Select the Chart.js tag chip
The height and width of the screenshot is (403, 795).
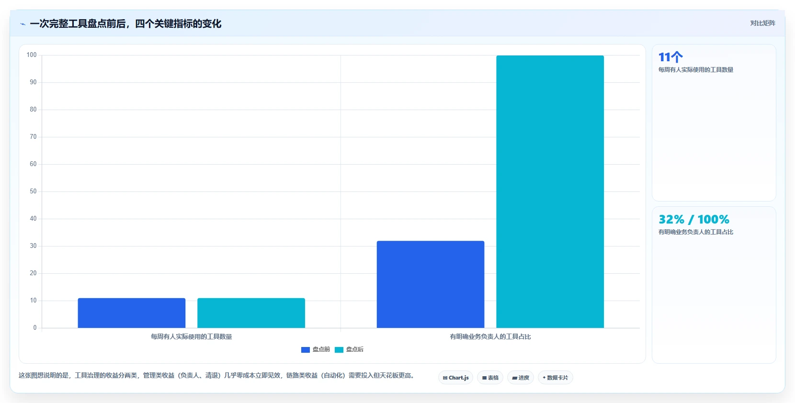[455, 378]
